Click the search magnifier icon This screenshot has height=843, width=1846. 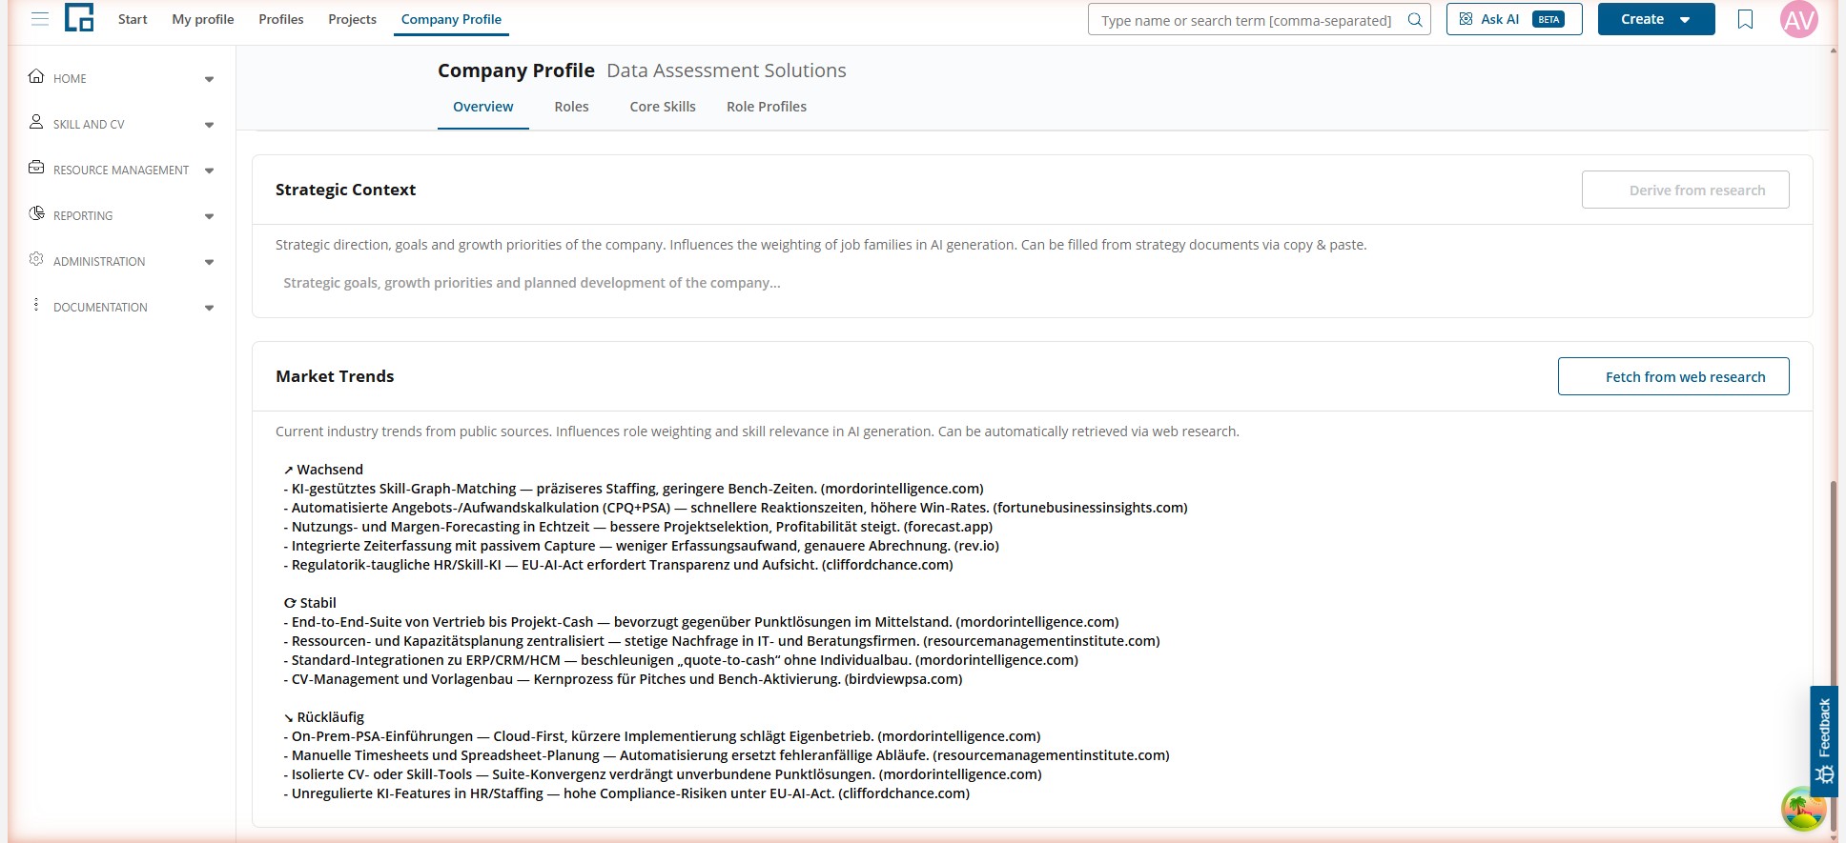pos(1415,20)
